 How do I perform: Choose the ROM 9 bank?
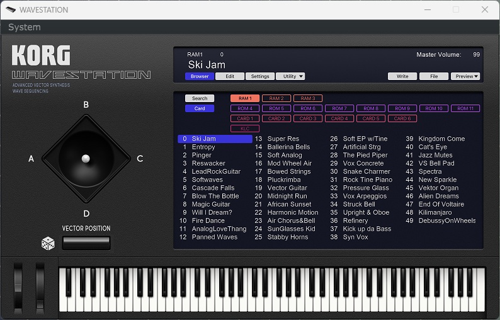coord(402,108)
